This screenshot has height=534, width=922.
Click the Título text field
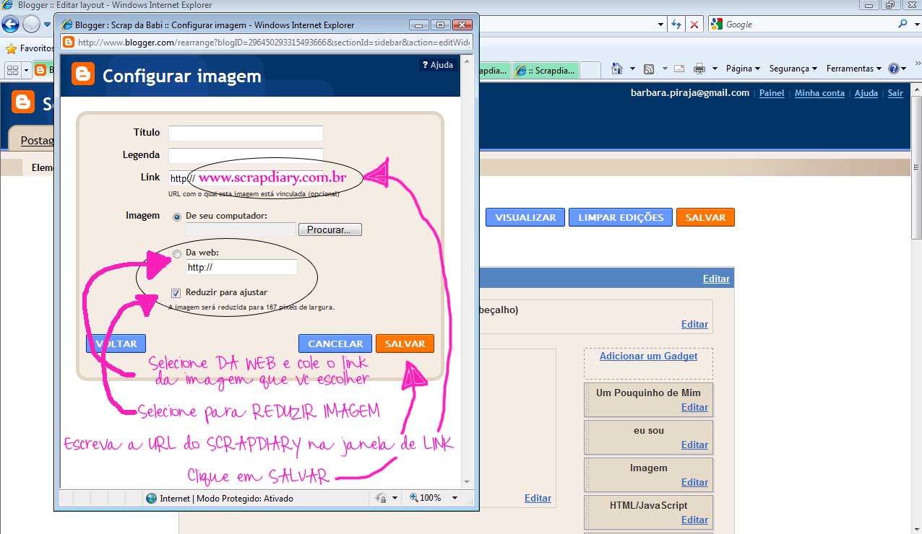click(246, 133)
